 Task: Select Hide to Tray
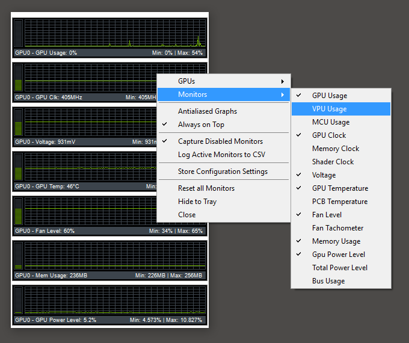pos(197,202)
